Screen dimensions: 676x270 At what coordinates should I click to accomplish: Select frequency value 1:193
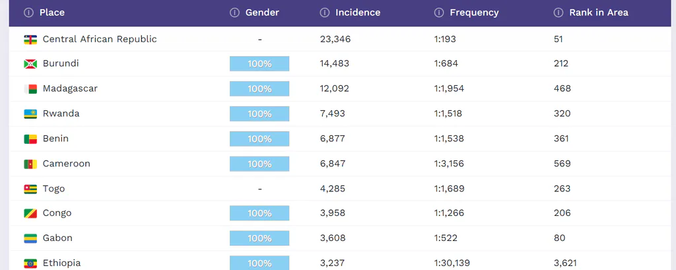[445, 39]
